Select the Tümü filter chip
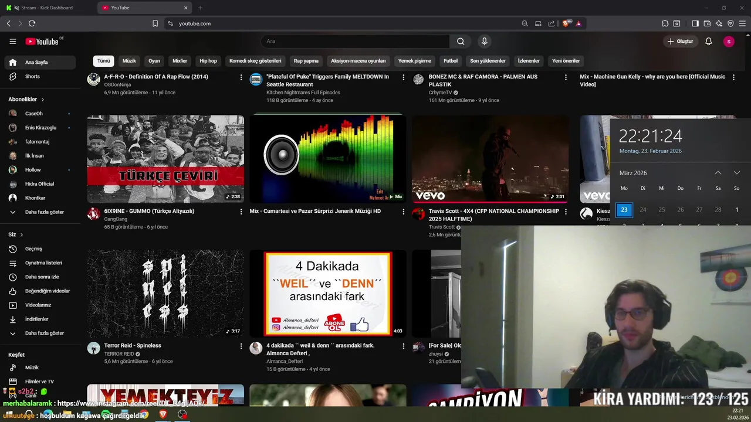Image resolution: width=751 pixels, height=422 pixels. pos(103,61)
